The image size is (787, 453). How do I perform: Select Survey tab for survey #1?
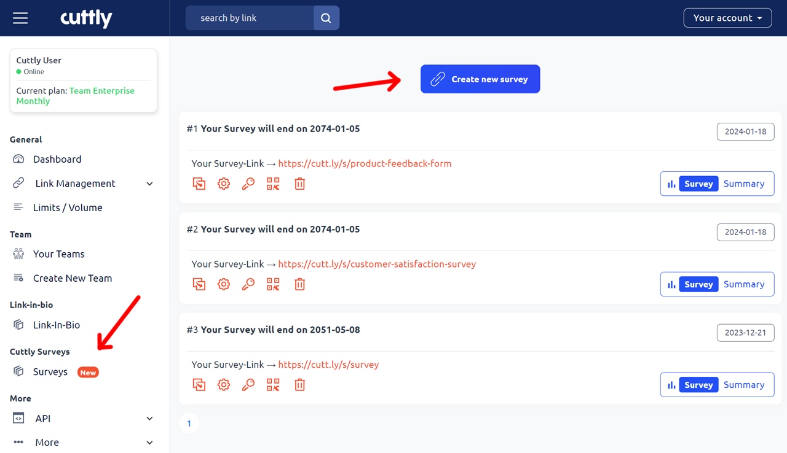point(698,184)
